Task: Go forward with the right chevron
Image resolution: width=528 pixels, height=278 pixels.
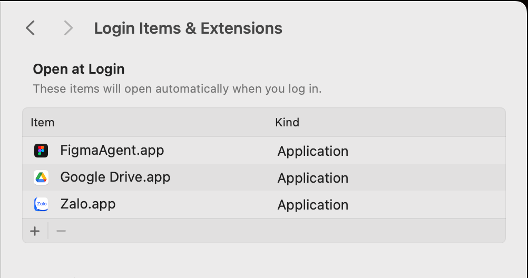Action: pos(68,28)
